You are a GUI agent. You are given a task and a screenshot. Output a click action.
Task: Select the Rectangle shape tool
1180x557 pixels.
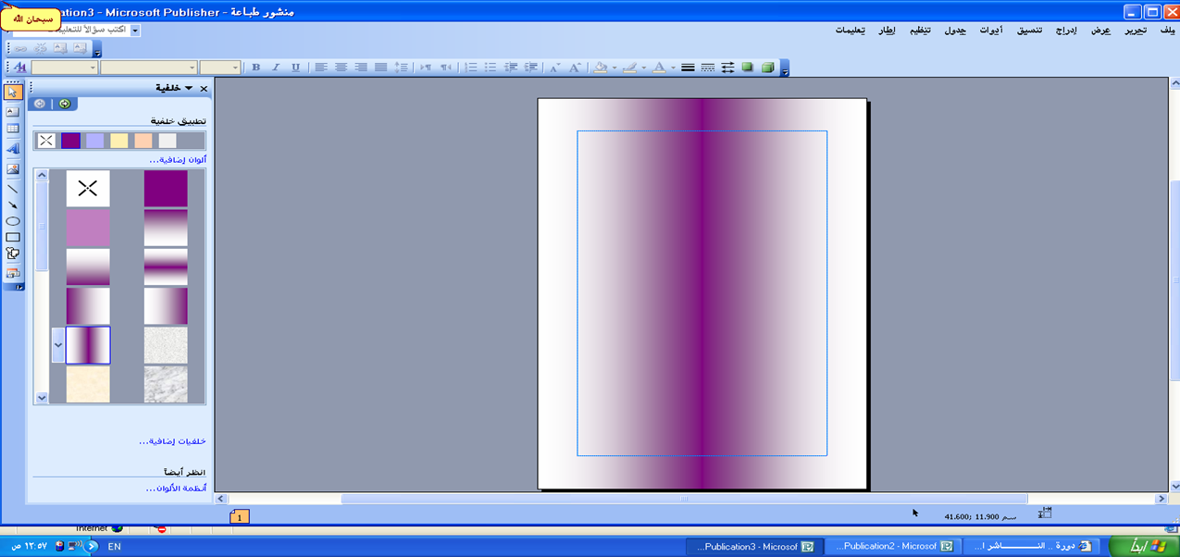(13, 238)
